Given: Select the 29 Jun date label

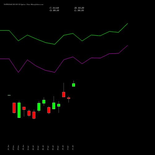Looking at the screenshot, I should [18, 148].
